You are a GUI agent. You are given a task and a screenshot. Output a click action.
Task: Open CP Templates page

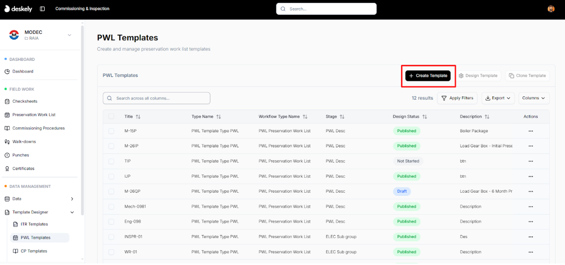[34, 250]
